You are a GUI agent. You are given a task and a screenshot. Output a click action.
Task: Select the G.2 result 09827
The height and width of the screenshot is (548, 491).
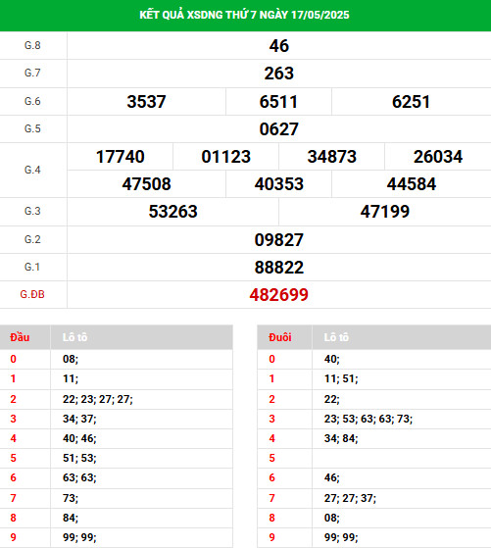pos(279,240)
